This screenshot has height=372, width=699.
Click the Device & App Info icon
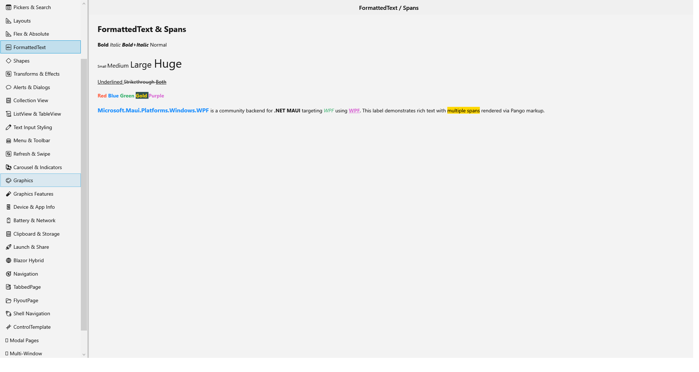click(x=9, y=207)
